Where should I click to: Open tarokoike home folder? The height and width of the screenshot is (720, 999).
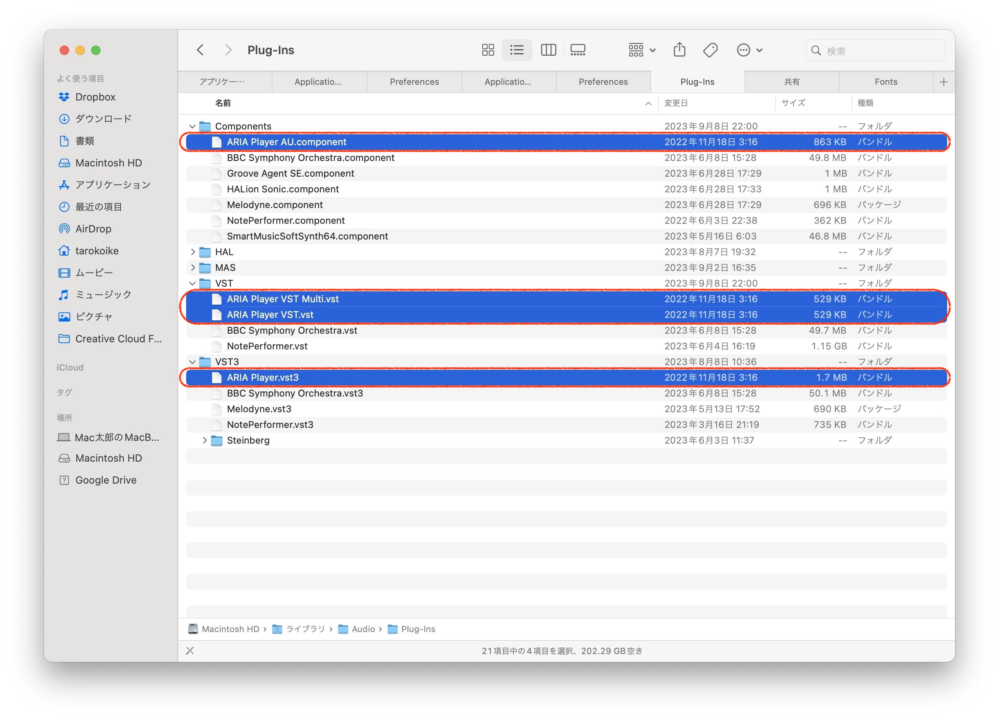(88, 251)
